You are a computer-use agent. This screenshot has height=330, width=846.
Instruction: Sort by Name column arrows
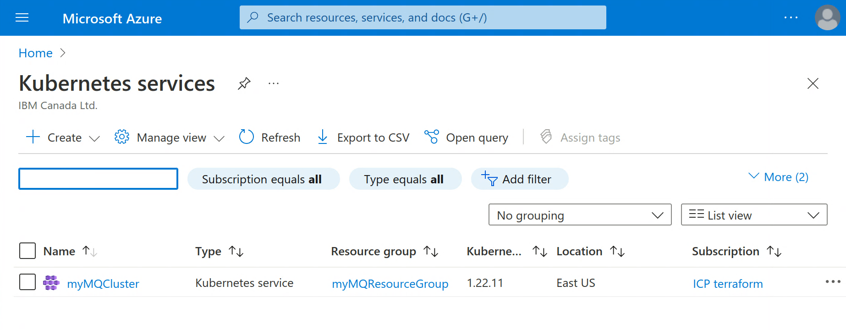89,251
